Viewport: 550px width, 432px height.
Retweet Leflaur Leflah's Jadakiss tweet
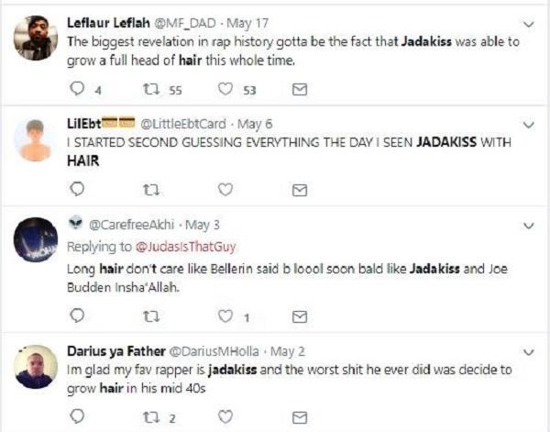(x=151, y=90)
